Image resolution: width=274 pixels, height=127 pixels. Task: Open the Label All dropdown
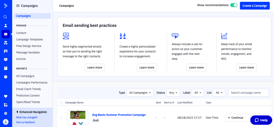197,93
